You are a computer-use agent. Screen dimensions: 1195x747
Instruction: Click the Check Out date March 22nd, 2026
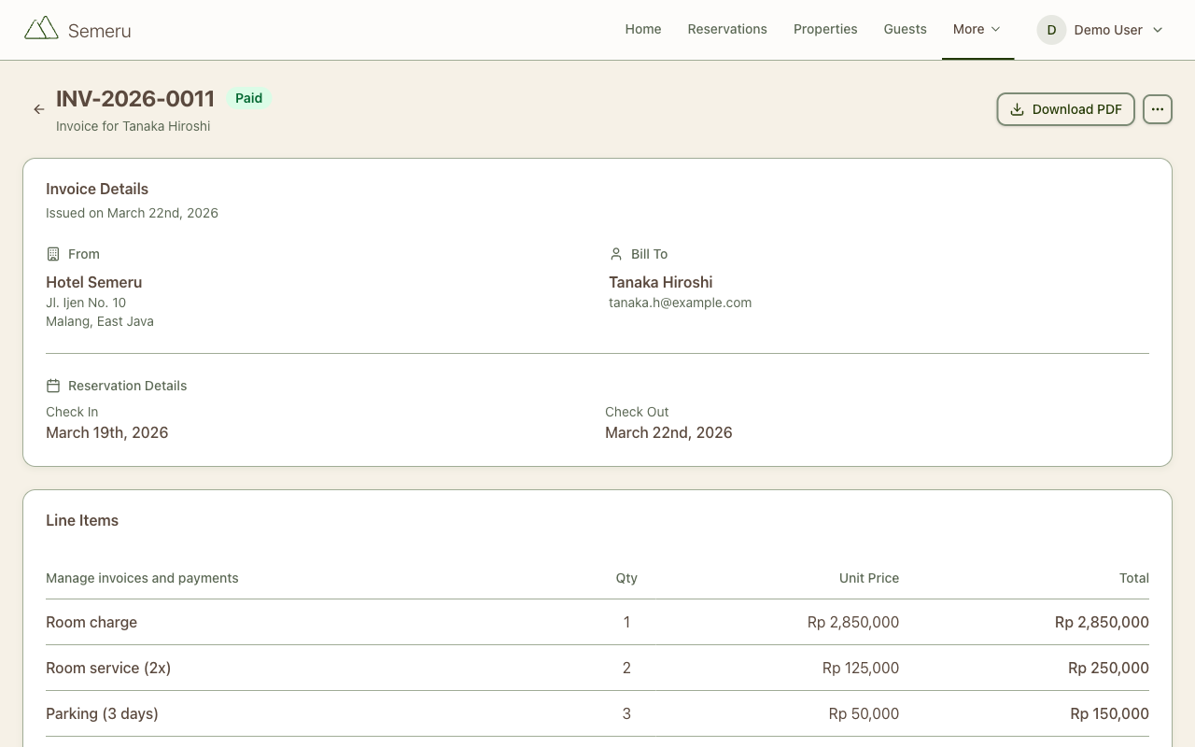[x=668, y=432]
